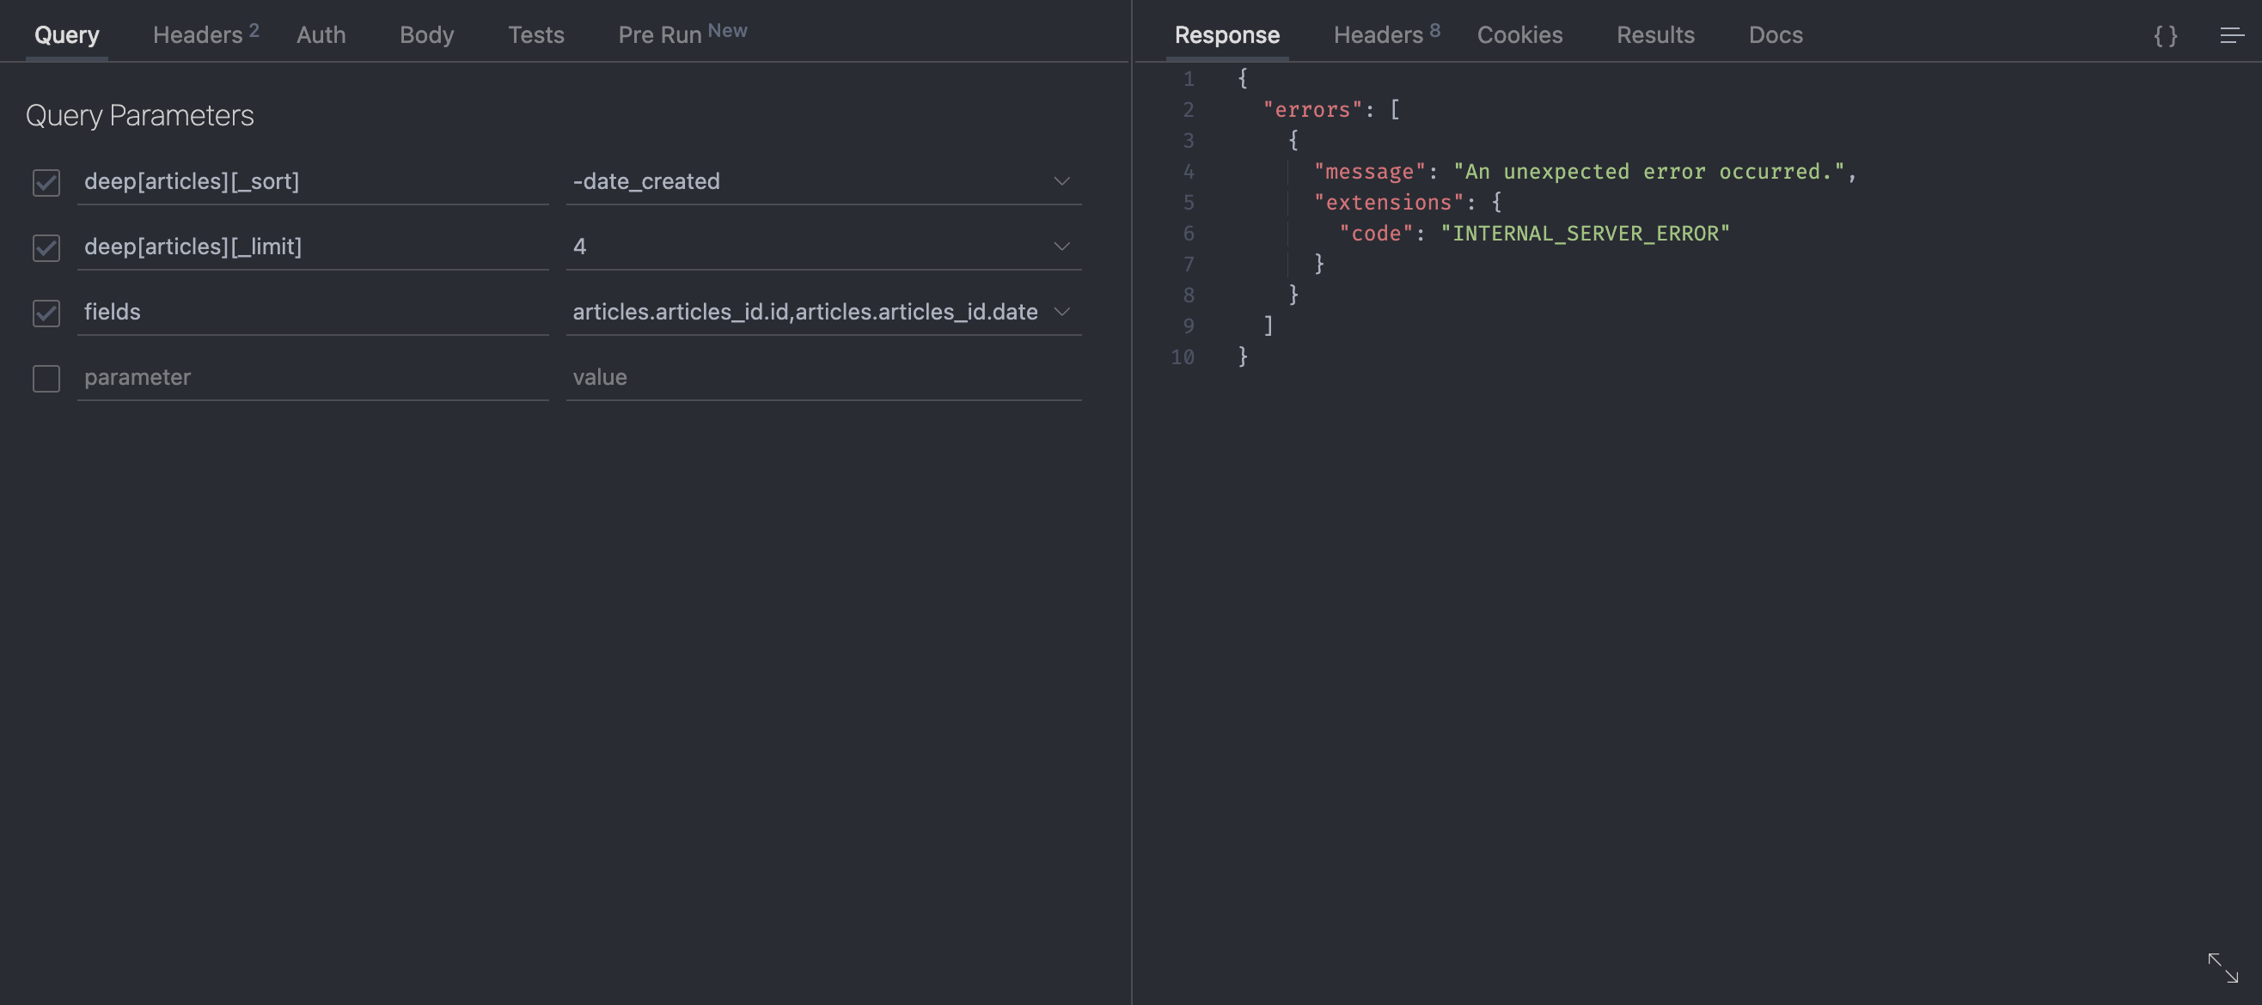This screenshot has width=2262, height=1005.
Task: Open the response panel lines menu icon
Action: [x=2231, y=35]
